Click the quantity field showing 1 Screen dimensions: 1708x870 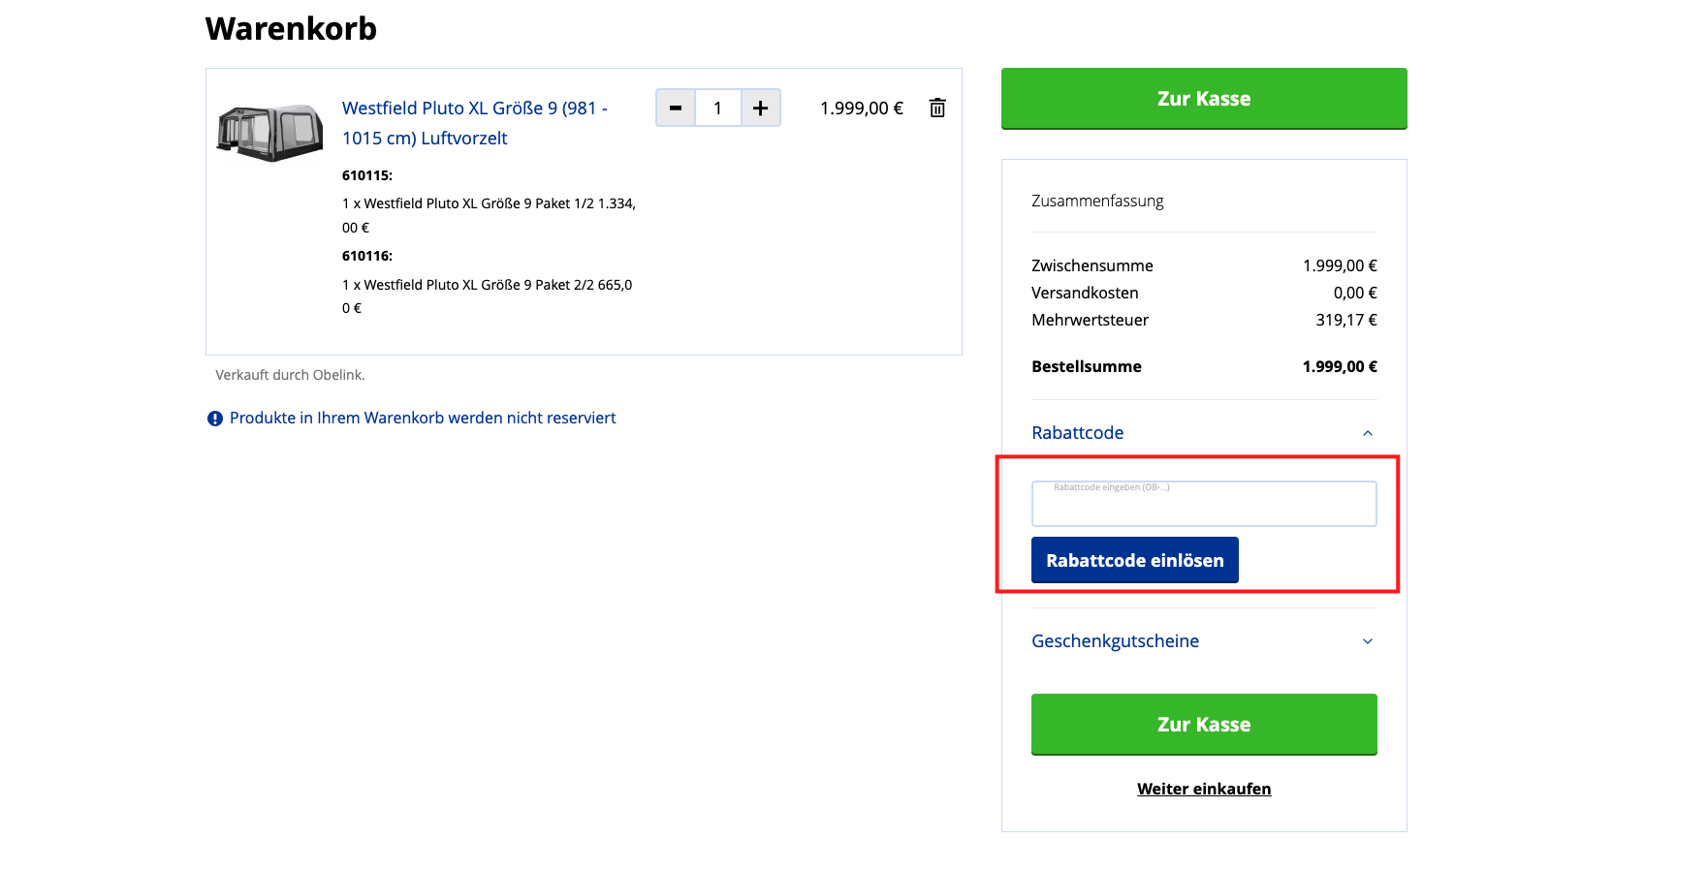point(718,108)
